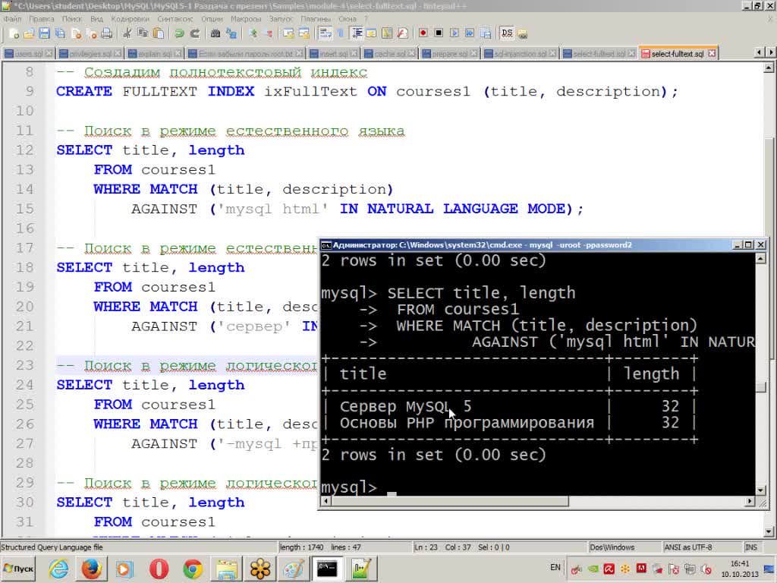Close the users.sql tab

[x=49, y=53]
